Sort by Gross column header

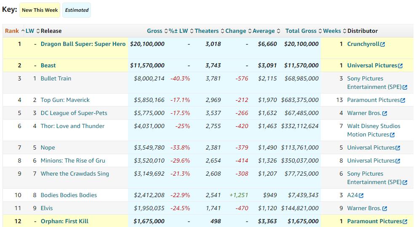(155, 31)
